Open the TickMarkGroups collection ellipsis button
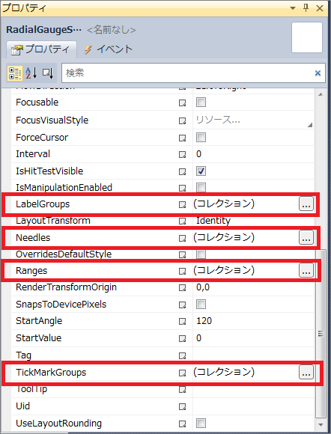Screen dimensions: 331x434 (x=306, y=372)
